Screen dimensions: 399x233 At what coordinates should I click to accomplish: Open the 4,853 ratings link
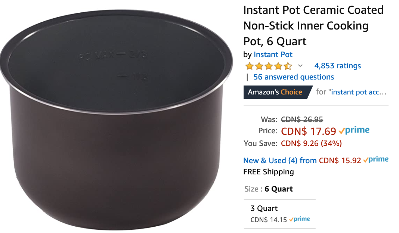click(337, 66)
